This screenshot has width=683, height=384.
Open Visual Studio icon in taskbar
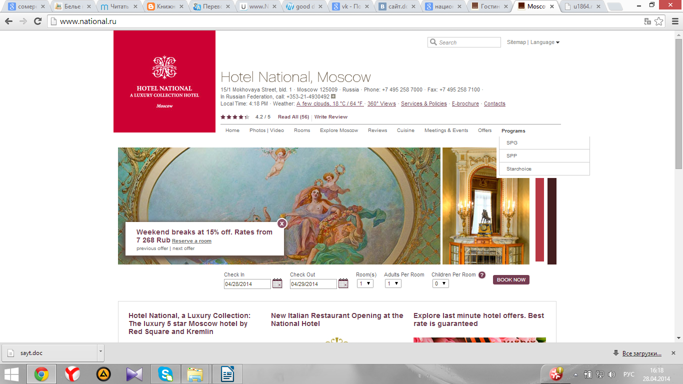click(x=134, y=374)
